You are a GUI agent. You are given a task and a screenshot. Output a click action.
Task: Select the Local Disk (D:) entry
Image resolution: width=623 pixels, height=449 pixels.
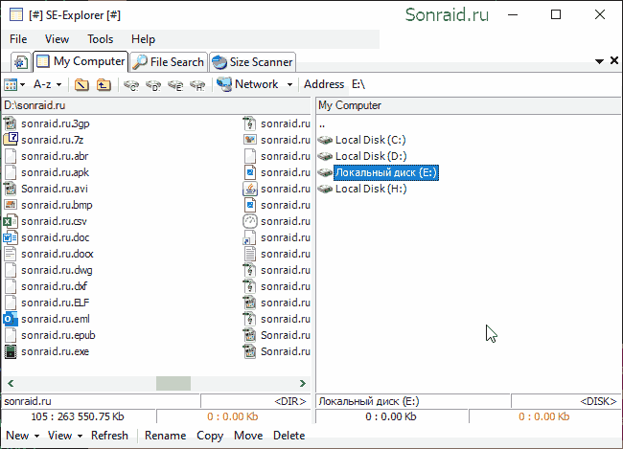tap(371, 156)
